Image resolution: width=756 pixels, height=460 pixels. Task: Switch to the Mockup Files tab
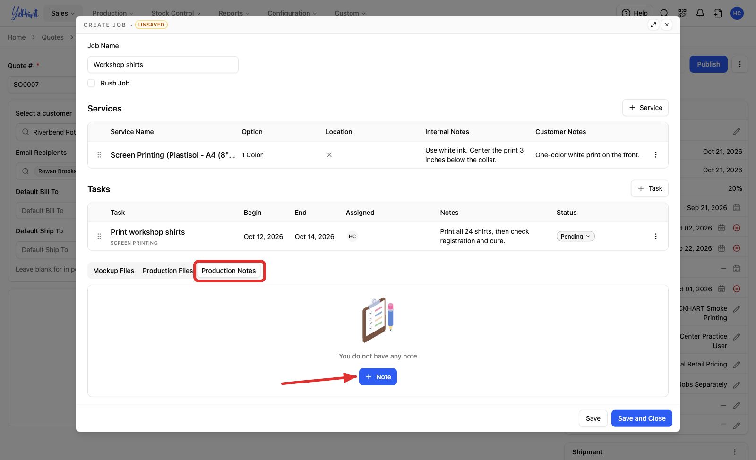point(113,271)
